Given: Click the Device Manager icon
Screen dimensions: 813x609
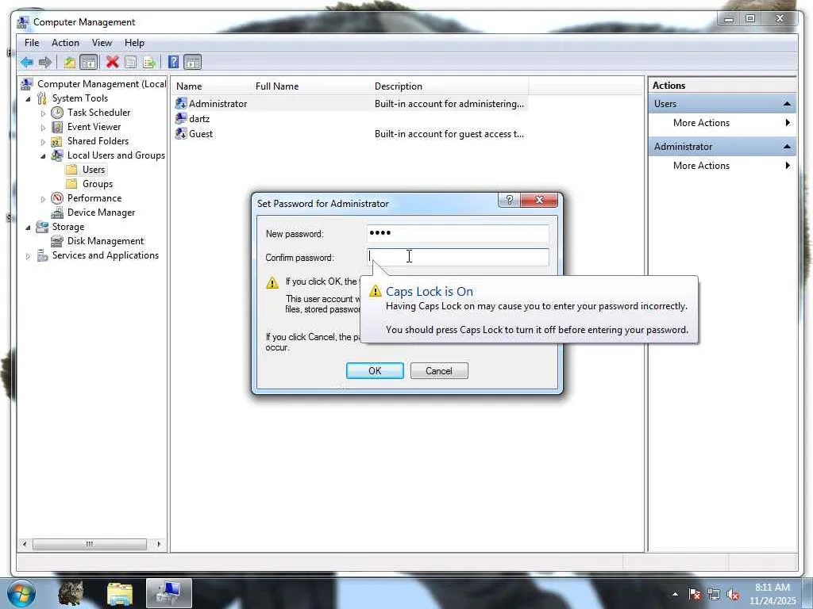Looking at the screenshot, I should coord(57,213).
